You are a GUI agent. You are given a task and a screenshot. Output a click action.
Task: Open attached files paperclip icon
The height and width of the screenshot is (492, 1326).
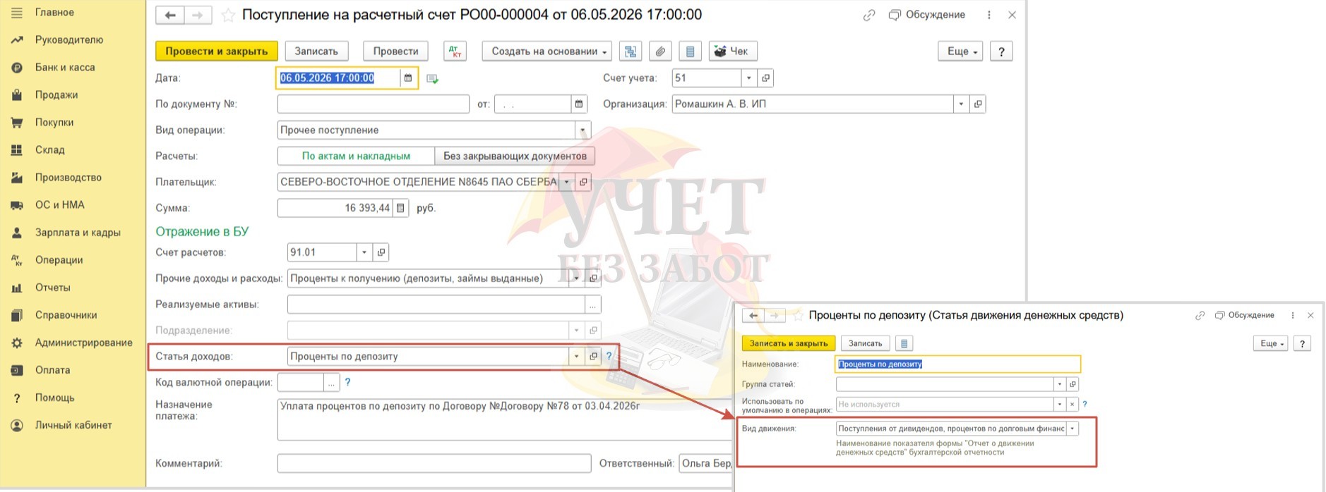point(660,51)
